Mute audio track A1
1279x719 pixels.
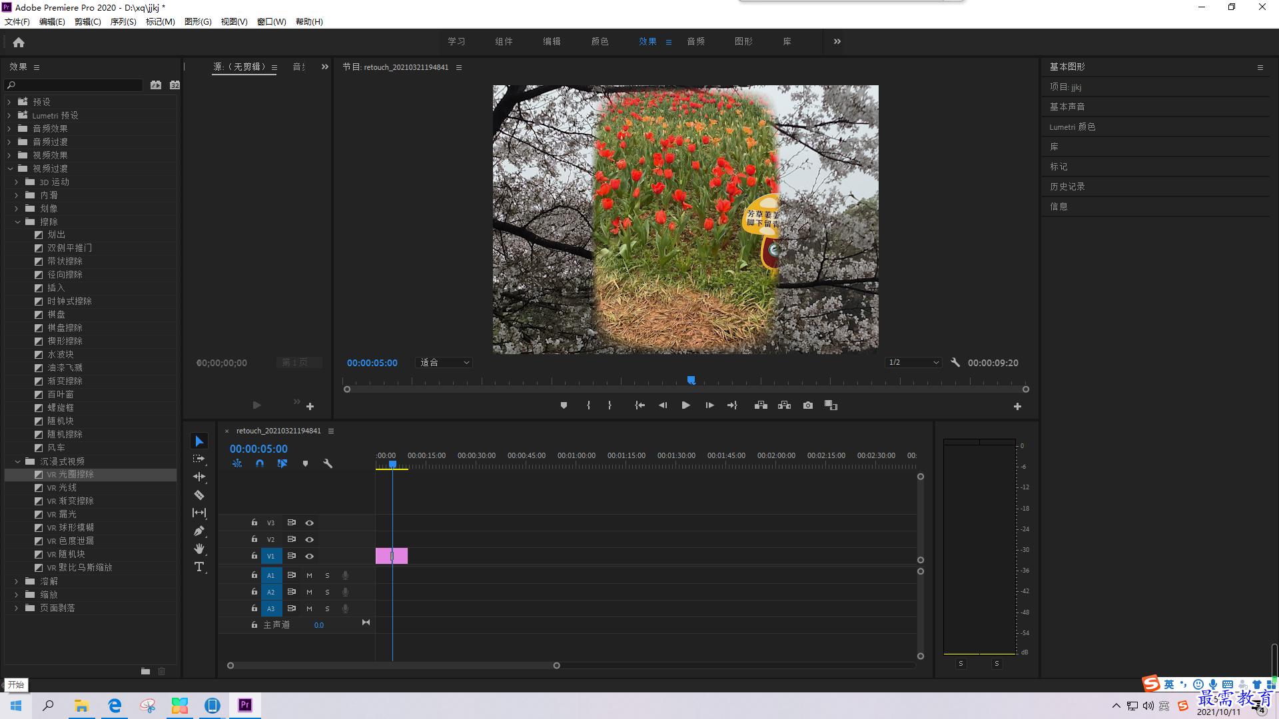click(x=309, y=575)
